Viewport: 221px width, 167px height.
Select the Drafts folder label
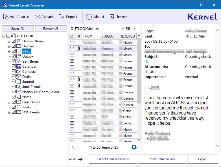[x=27, y=77]
